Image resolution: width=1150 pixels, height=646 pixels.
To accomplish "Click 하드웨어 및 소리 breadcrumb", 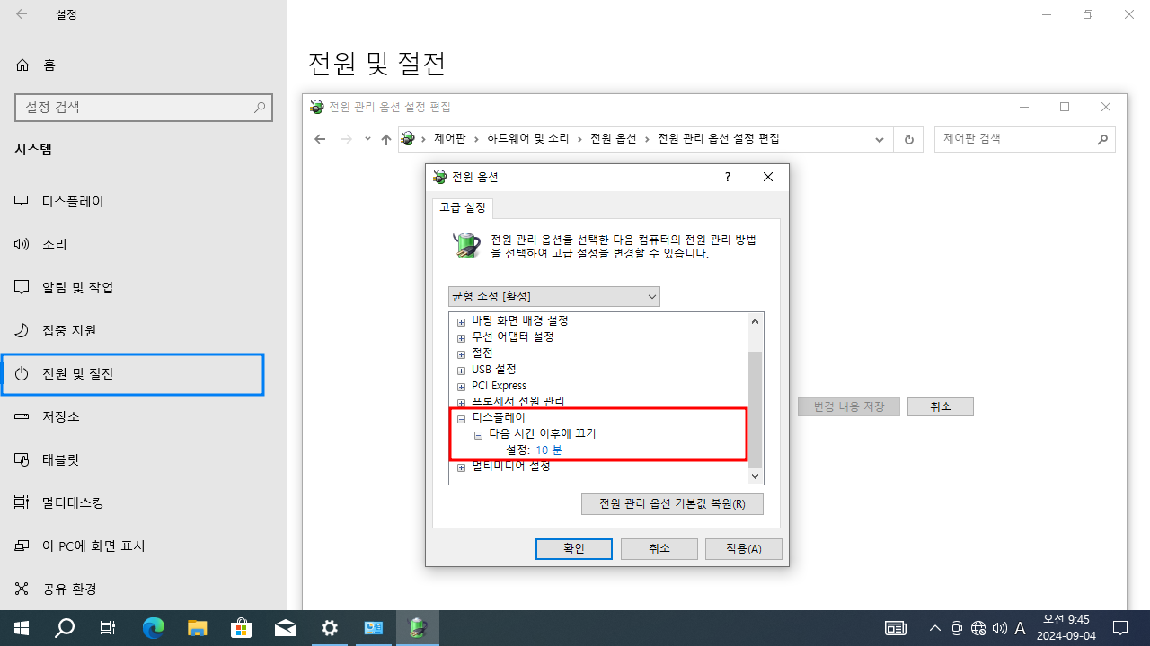I will click(528, 139).
